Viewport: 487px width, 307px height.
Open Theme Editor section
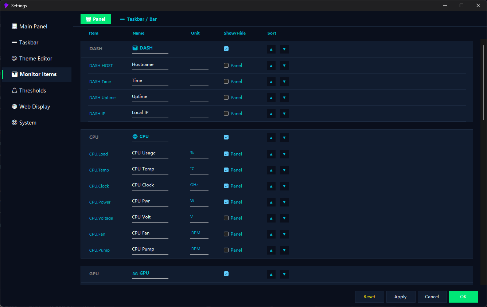36,59
